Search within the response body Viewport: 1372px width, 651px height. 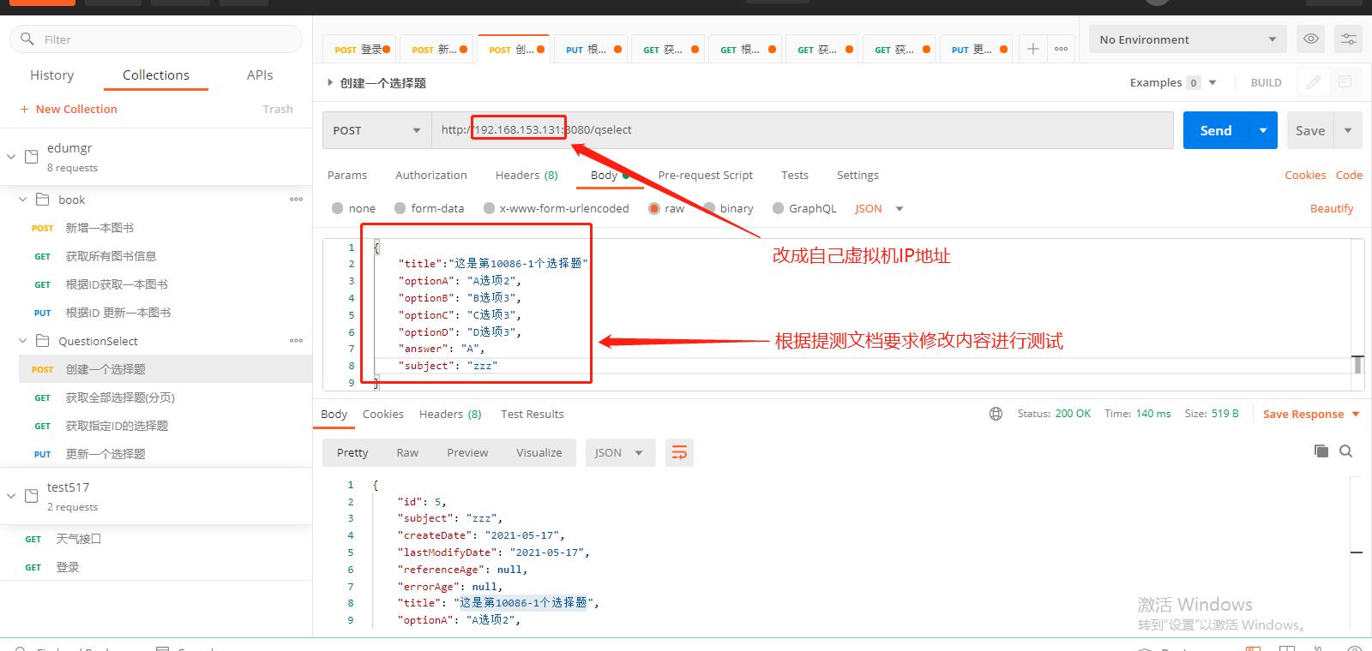(1346, 451)
